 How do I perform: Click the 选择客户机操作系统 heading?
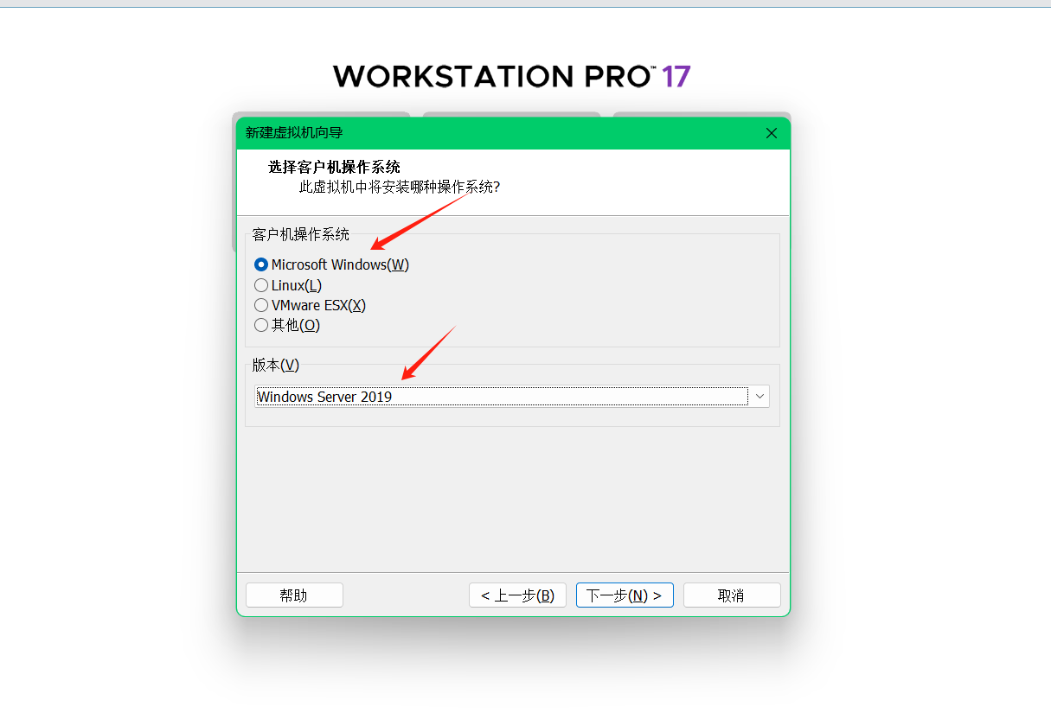coord(334,167)
